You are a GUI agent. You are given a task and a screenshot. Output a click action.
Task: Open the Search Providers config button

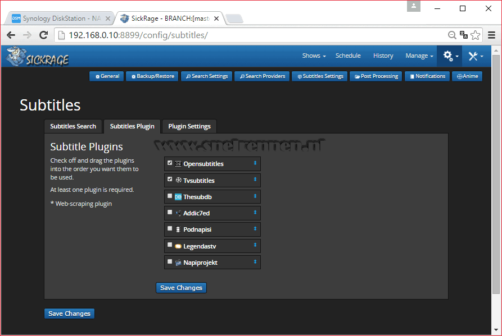(262, 76)
